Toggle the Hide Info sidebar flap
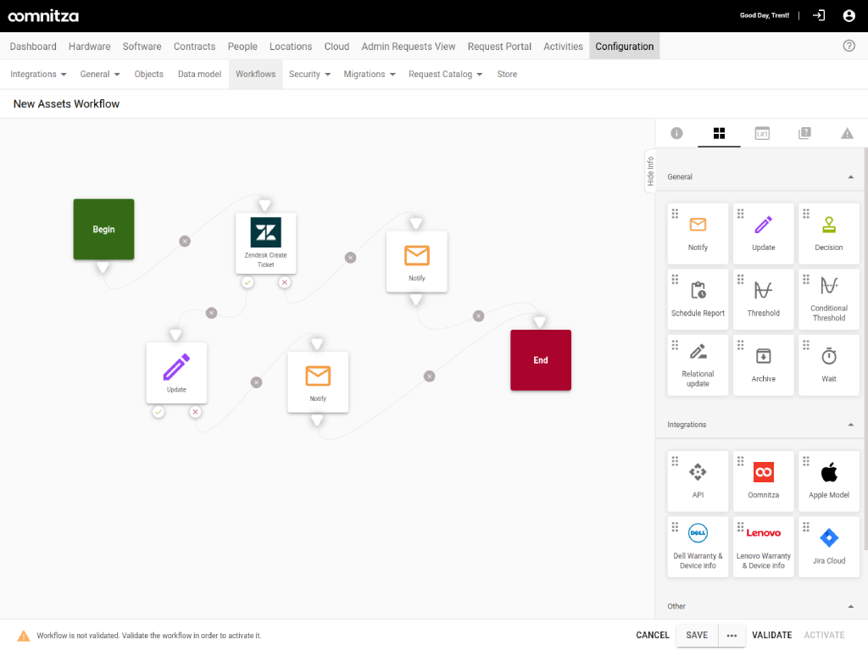This screenshot has width=868, height=651. pyautogui.click(x=649, y=170)
